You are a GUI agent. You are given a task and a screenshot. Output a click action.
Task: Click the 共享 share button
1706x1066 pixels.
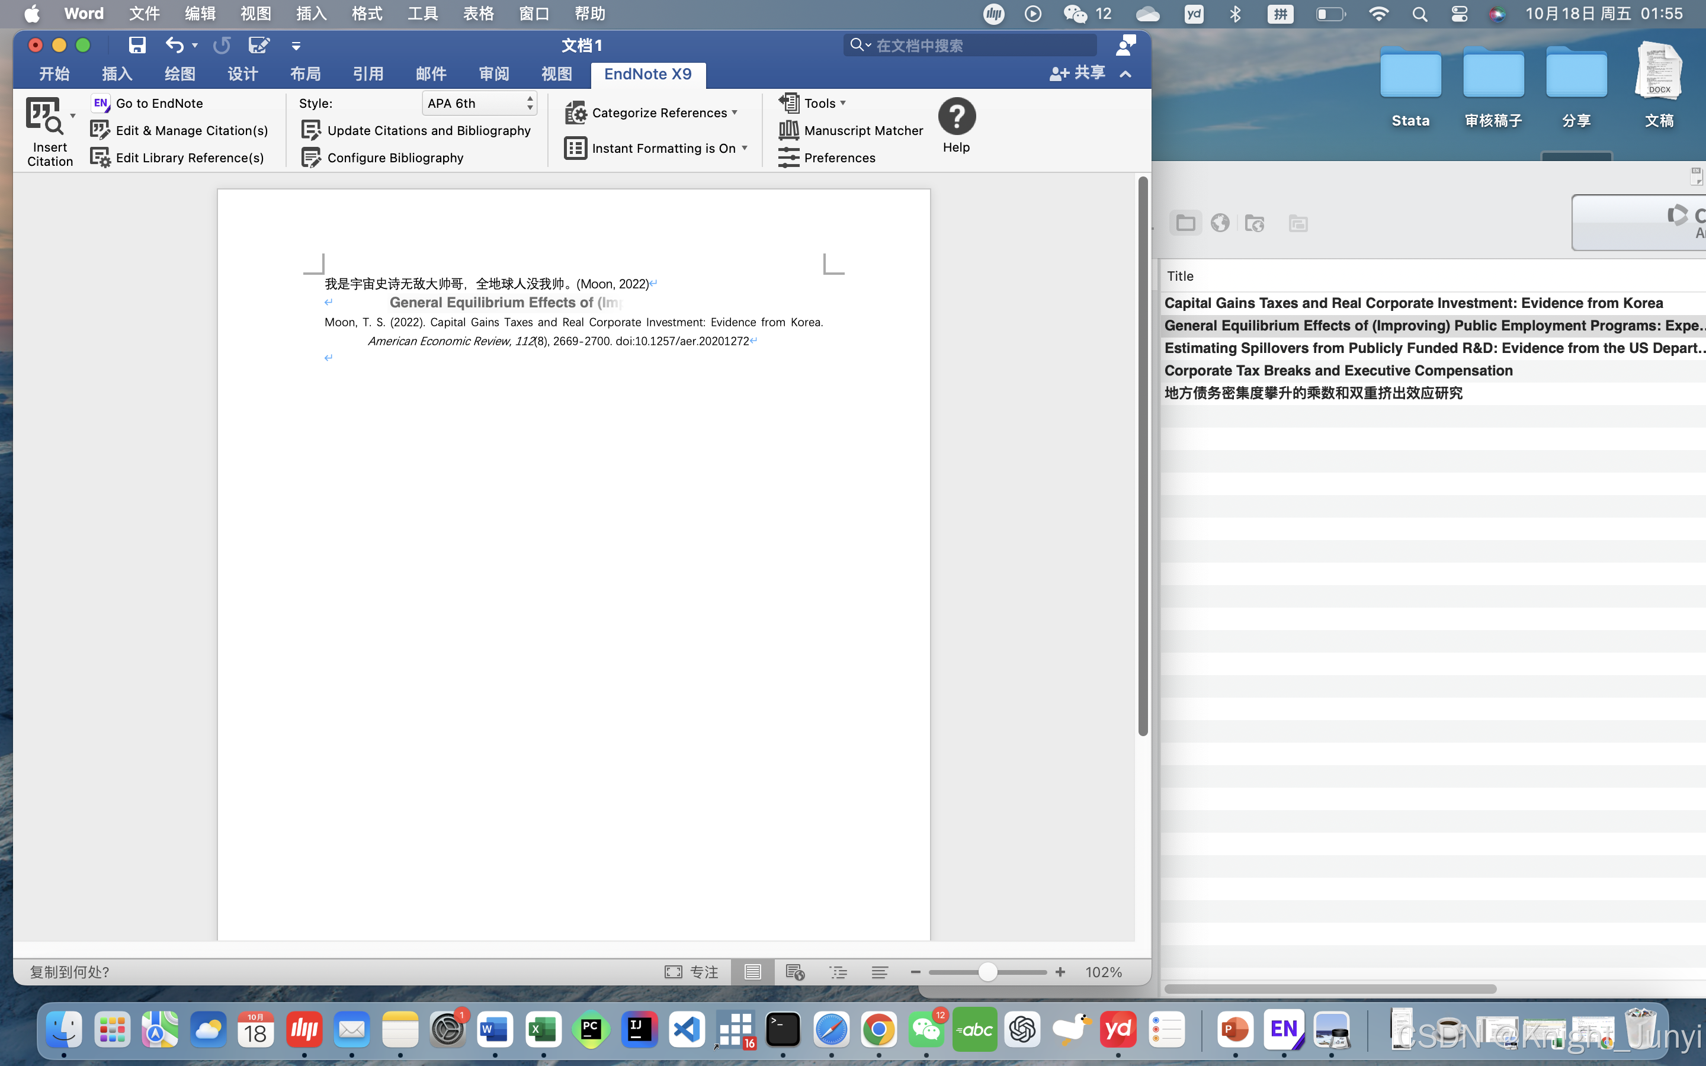point(1076,73)
